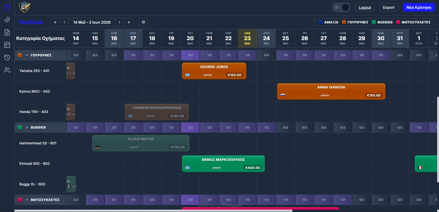Click Russian flag on Anna Ivanova booking

tap(283, 95)
